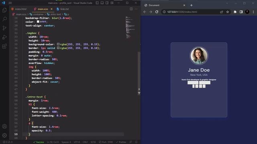Switch to the links.txt editor tab
Screen dimensions: 257x144
pos(63,9)
